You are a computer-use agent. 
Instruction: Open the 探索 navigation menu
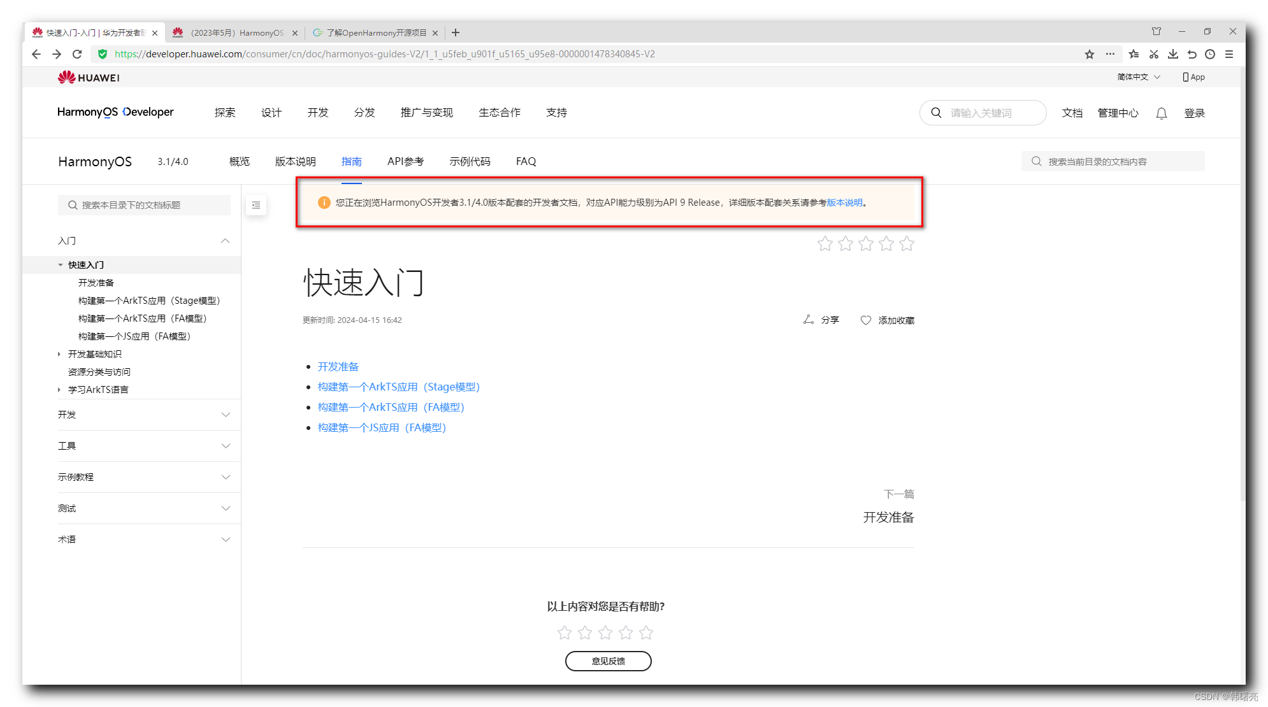[225, 113]
